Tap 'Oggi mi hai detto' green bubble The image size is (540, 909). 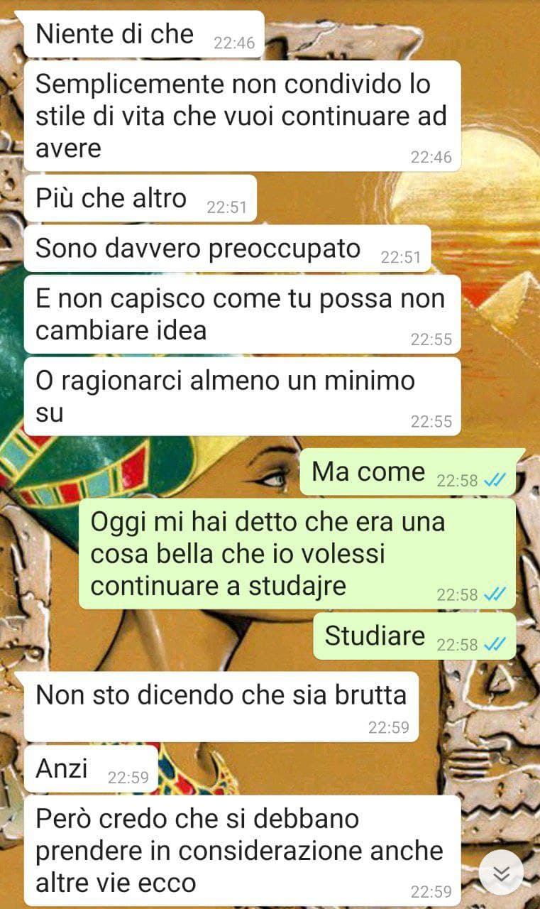297,554
